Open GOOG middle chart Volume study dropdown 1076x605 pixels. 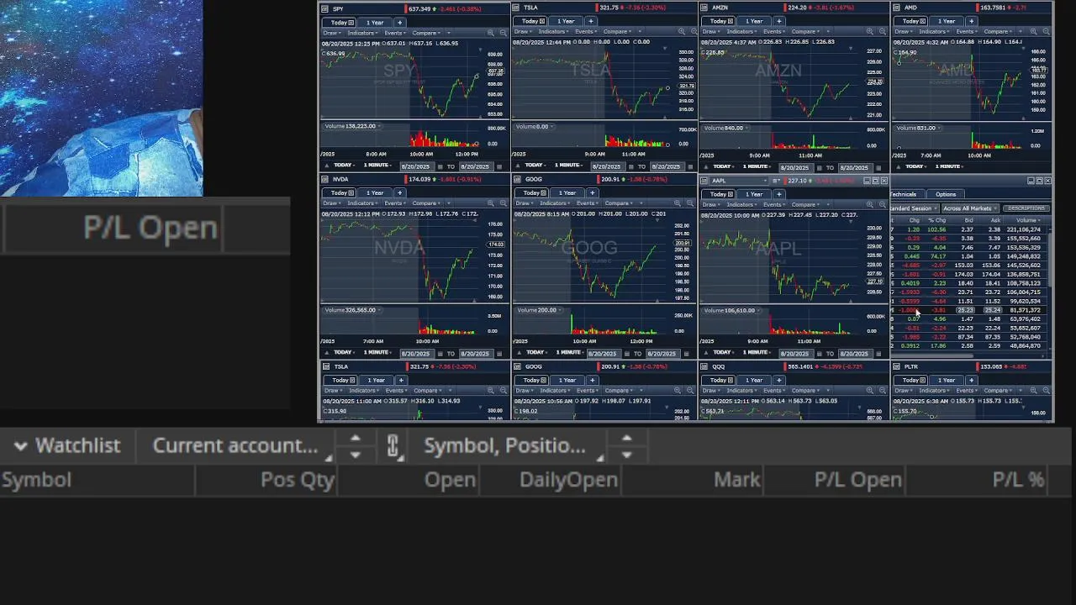[x=540, y=310]
